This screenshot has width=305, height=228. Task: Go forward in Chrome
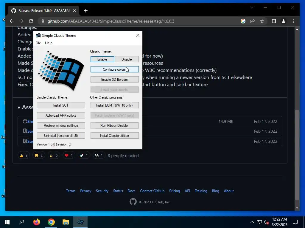[x=21, y=21]
